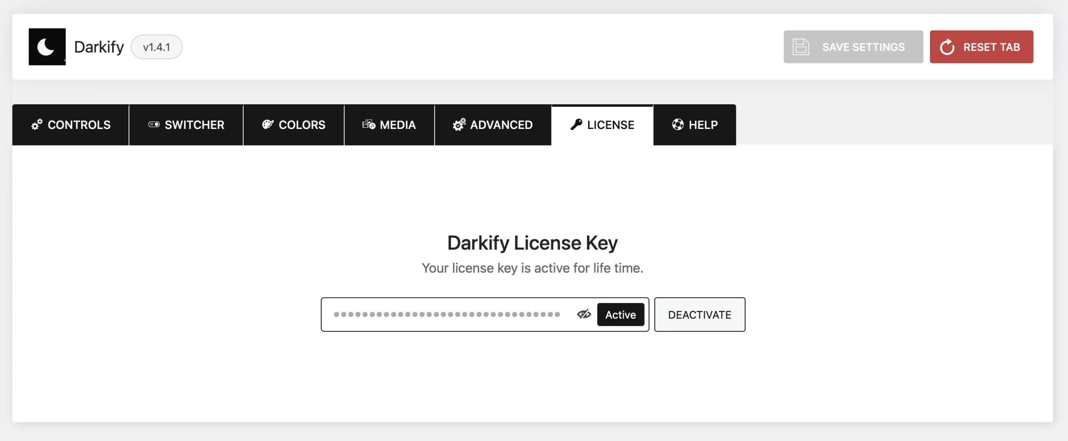The image size is (1068, 441).
Task: Click the palette icon on Colors tab
Action: click(x=268, y=124)
